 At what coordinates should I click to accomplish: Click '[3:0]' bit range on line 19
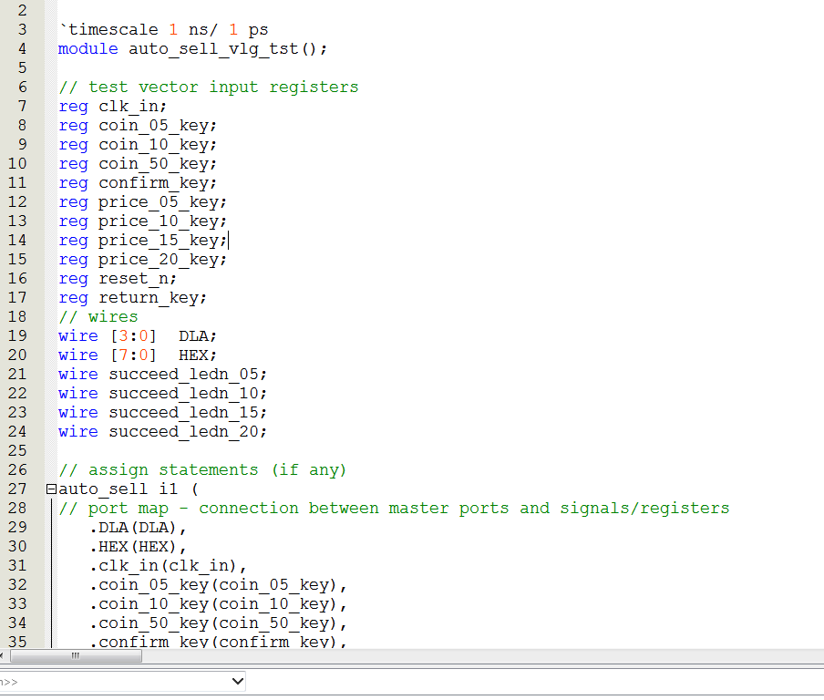(133, 336)
